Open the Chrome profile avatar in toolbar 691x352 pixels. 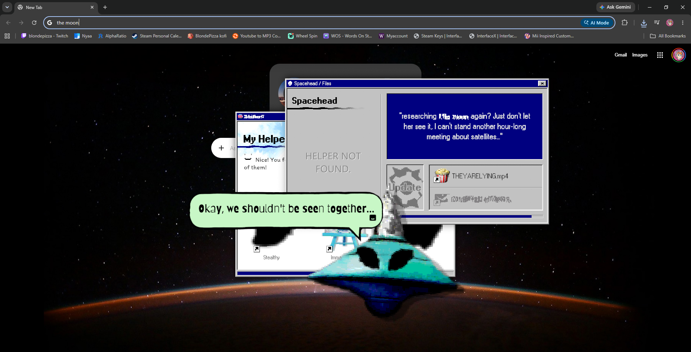(x=670, y=23)
